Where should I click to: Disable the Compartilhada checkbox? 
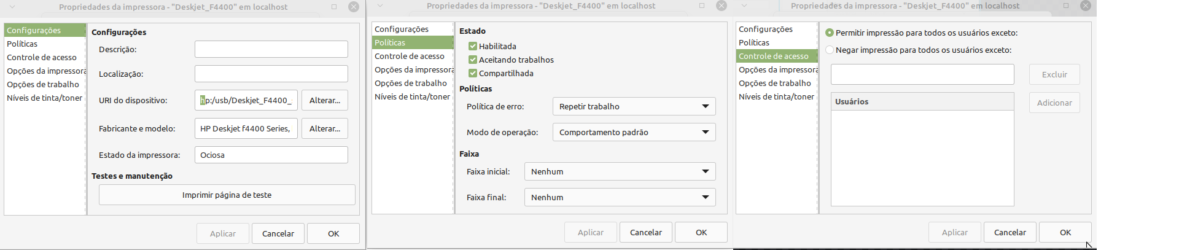473,73
